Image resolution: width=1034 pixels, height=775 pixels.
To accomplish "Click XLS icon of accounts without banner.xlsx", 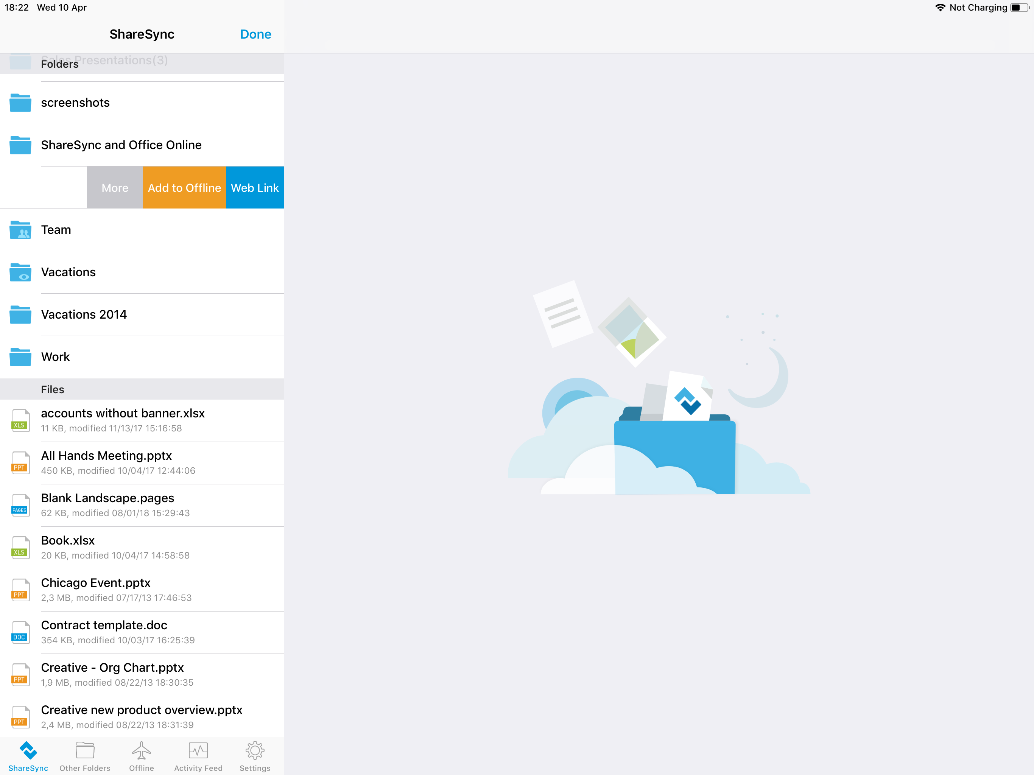I will click(x=20, y=420).
